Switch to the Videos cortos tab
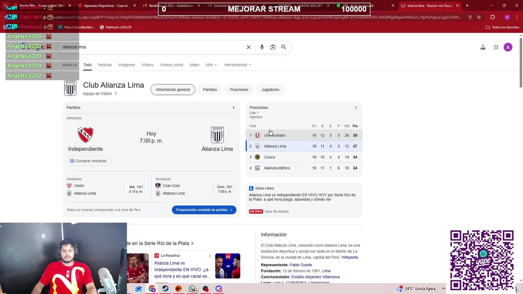 coord(172,65)
